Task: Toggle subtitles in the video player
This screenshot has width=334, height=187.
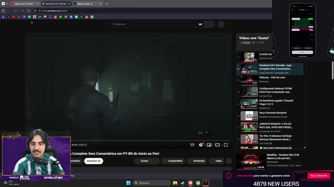Action: click(x=192, y=145)
